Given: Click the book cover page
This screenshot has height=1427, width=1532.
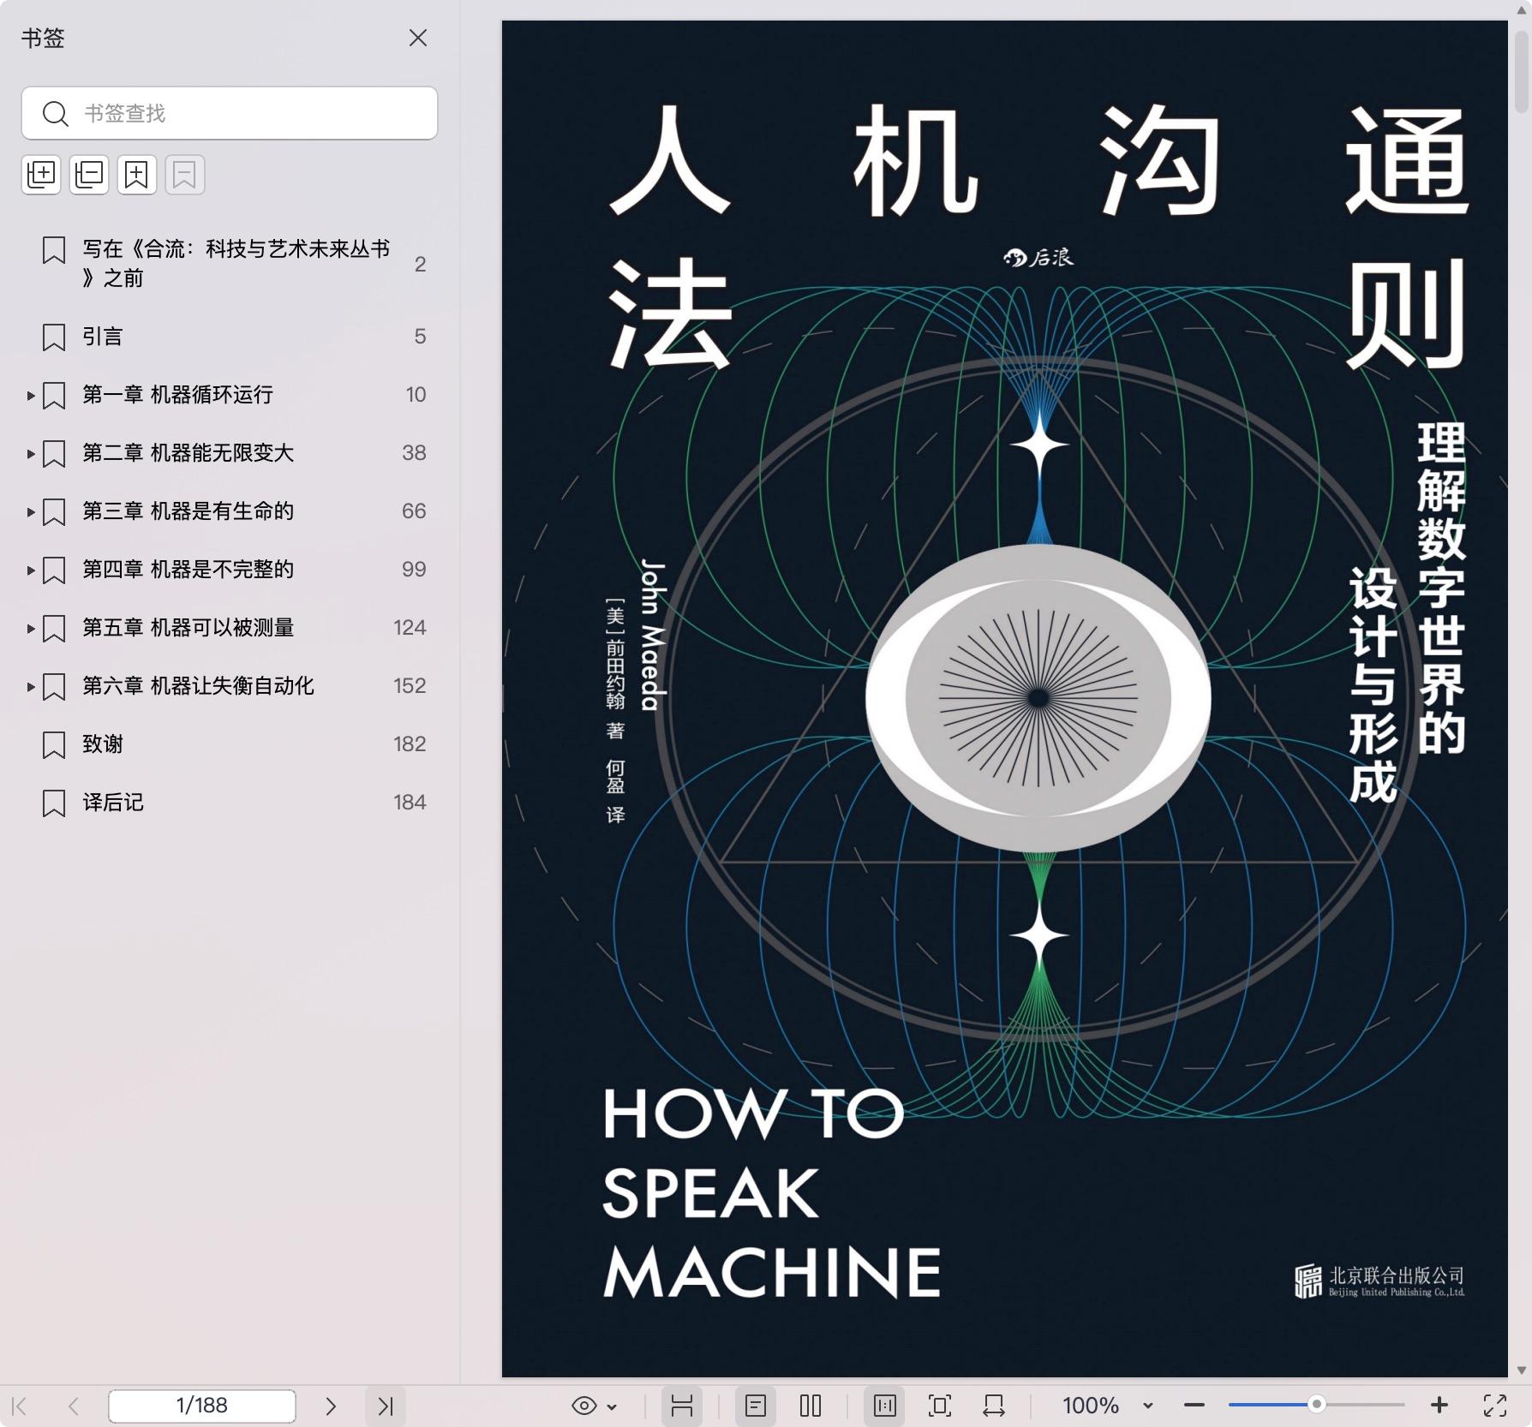Looking at the screenshot, I should click(x=1004, y=698).
